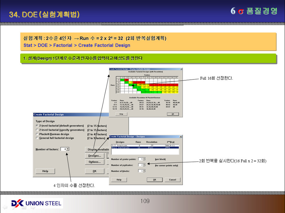Close the Designs dialog window
This screenshot has width=285, height=213.
[180, 136]
